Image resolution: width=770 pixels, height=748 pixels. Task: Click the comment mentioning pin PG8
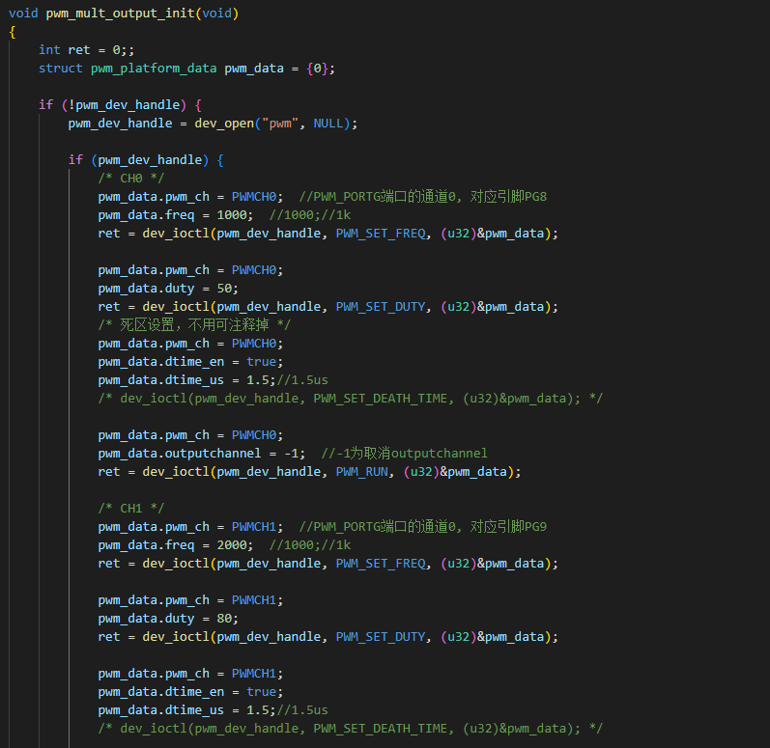coord(423,197)
